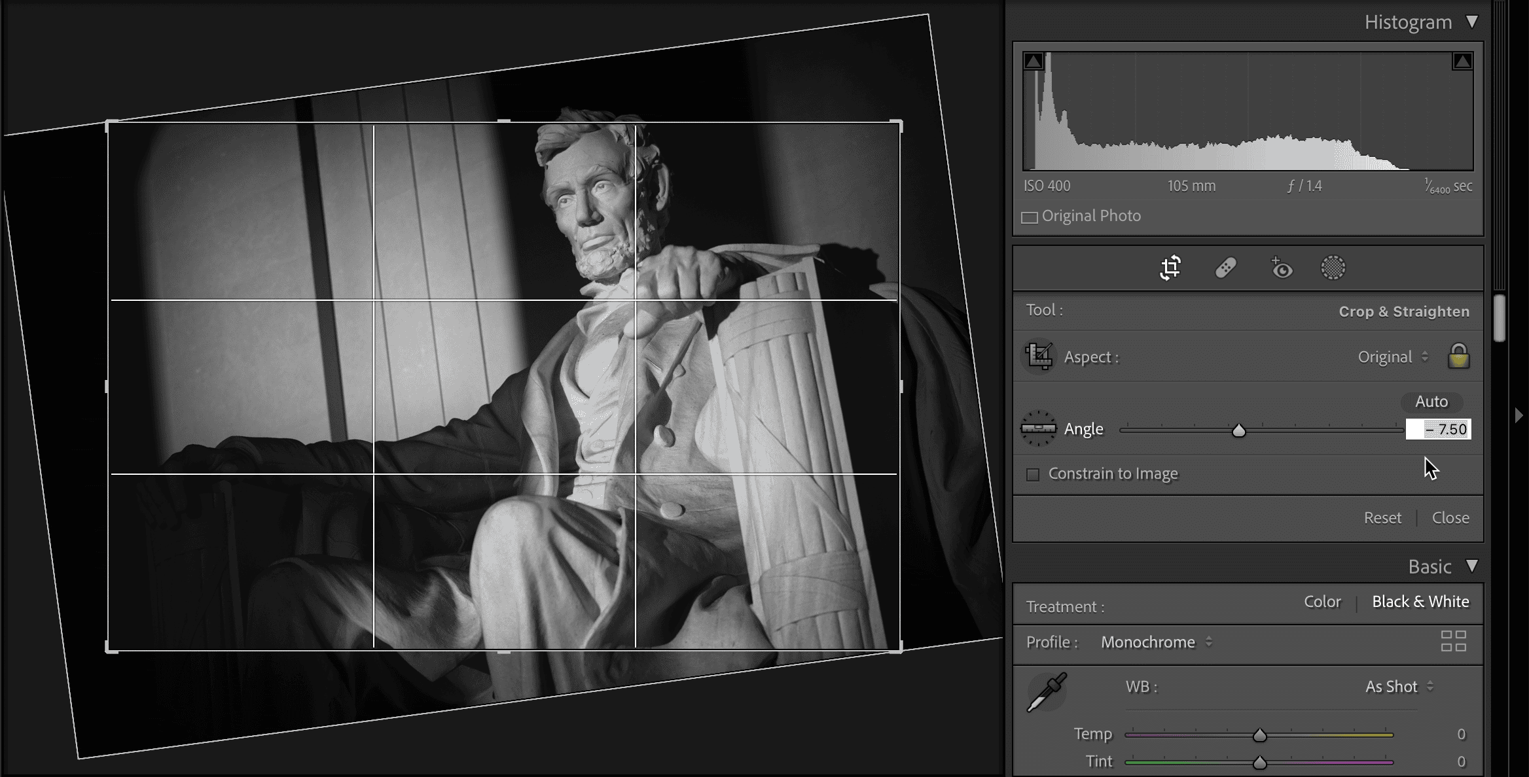Click the Angle value field -7.50
Image resolution: width=1529 pixels, height=777 pixels.
(x=1438, y=429)
